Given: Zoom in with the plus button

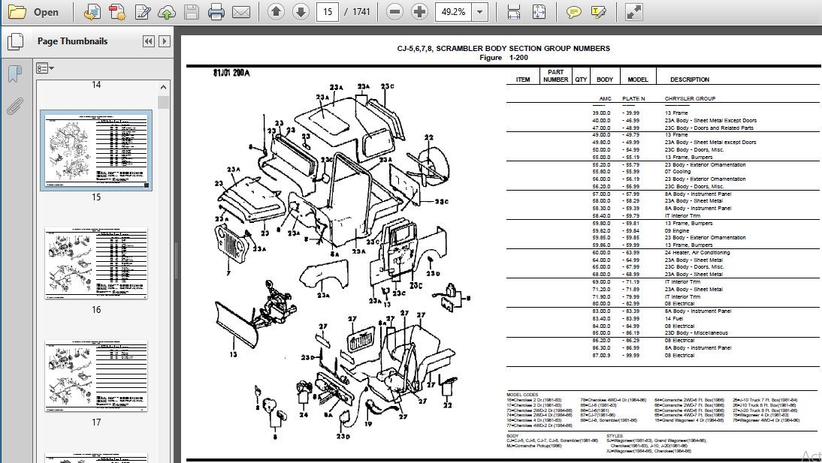Looking at the screenshot, I should click(x=419, y=12).
